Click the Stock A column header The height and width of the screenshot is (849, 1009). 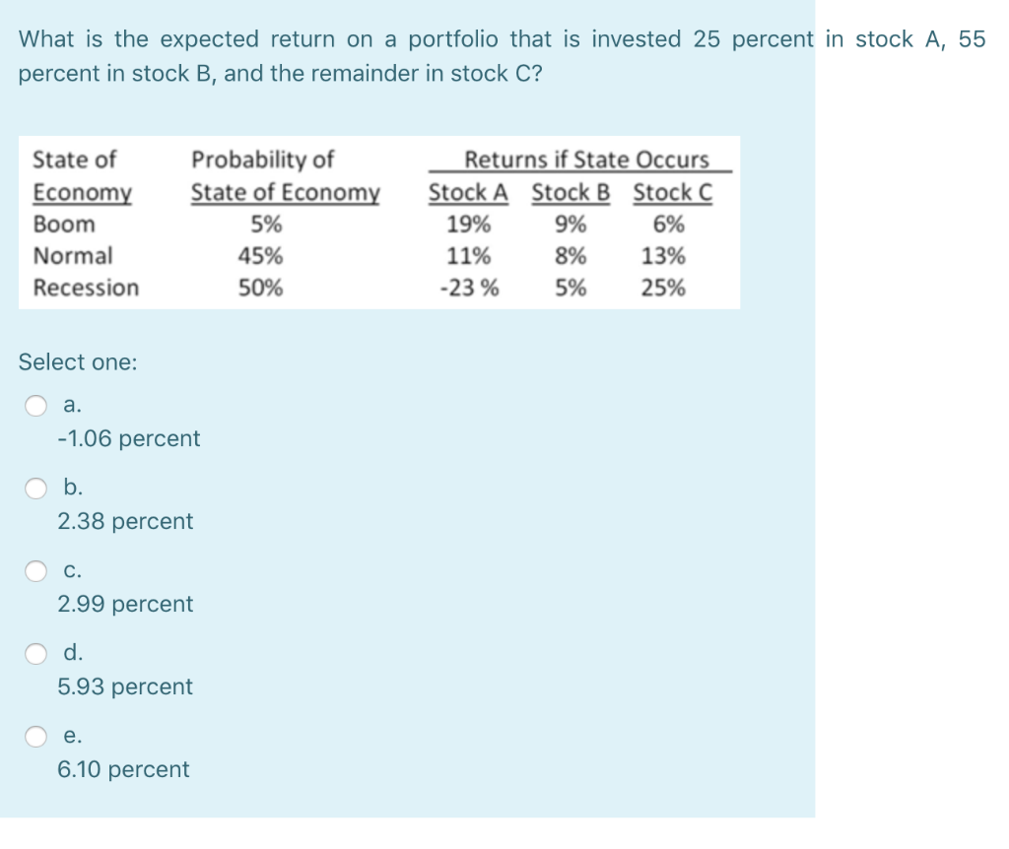[468, 193]
